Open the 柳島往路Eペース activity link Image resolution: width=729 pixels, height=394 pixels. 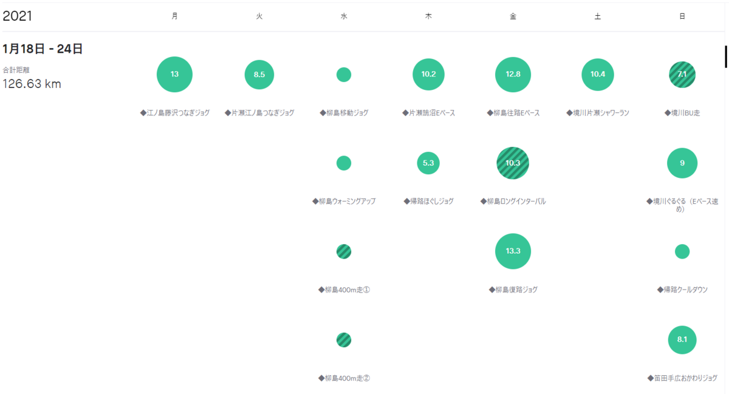click(513, 113)
